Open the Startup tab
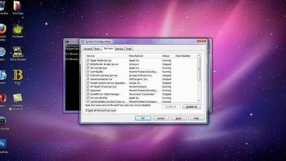This screenshot has width=286, height=161. click(119, 49)
